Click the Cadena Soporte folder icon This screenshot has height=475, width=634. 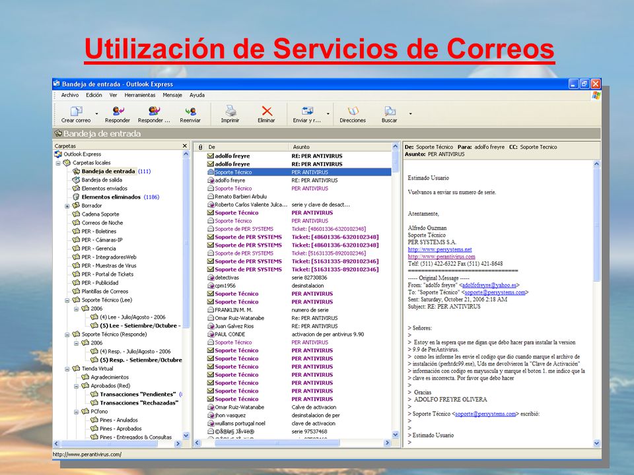pyautogui.click(x=76, y=214)
